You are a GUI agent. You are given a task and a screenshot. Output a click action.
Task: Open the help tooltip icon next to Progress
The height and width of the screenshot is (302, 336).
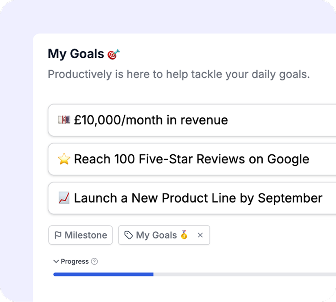[x=94, y=261]
